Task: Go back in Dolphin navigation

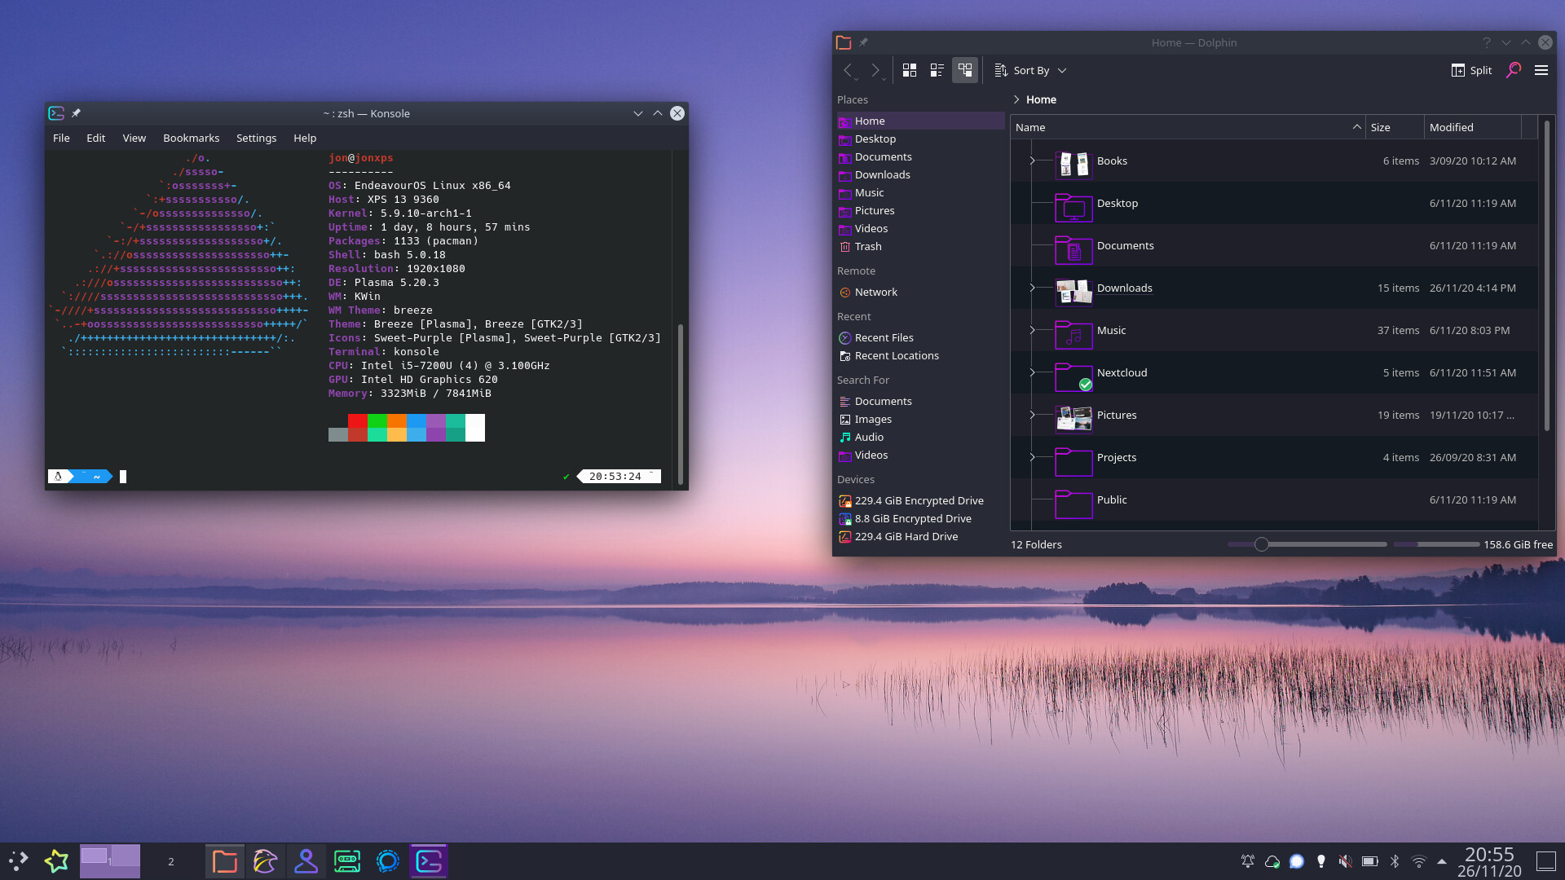Action: click(x=848, y=70)
